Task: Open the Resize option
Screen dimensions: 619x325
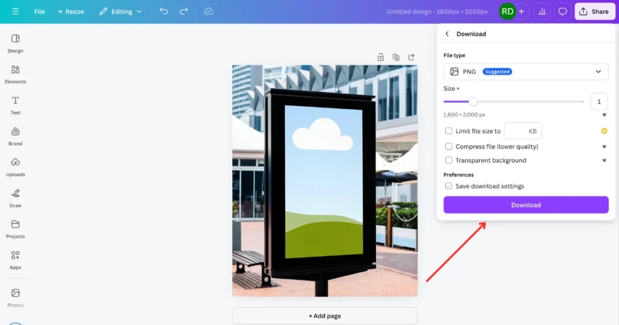Action: [x=71, y=11]
